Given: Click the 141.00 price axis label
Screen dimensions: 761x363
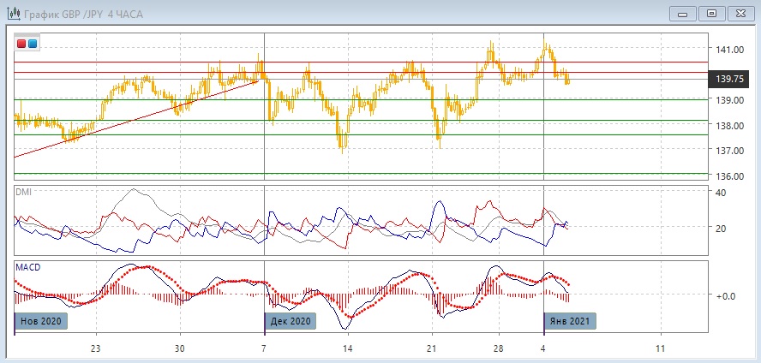Looking at the screenshot, I should 729,51.
